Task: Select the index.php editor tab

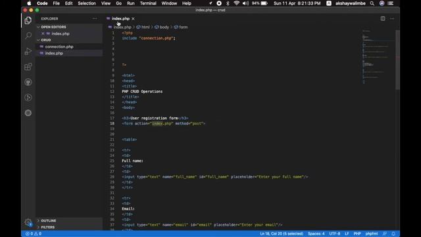Action: click(x=120, y=18)
